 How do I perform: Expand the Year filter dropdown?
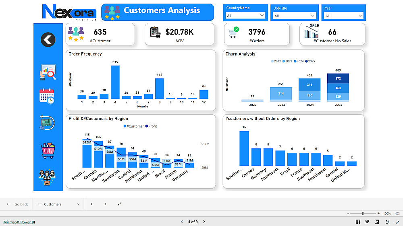[344, 16]
